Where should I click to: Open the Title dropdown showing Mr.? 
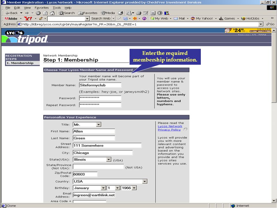coord(87,125)
